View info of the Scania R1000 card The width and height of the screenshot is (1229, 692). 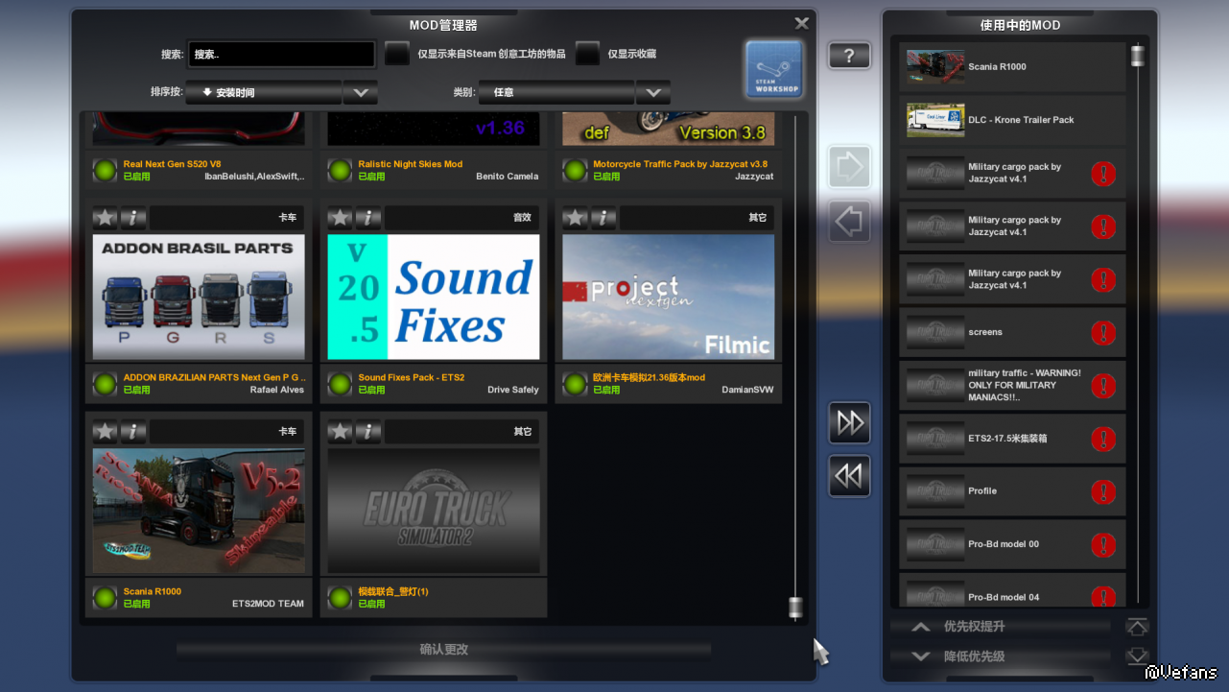pos(133,432)
